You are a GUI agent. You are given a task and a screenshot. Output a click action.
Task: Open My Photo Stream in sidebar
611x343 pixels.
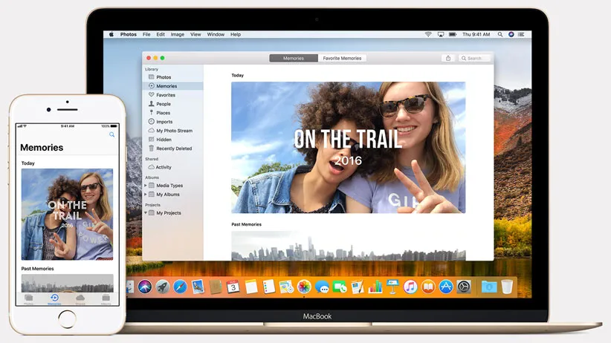173,131
